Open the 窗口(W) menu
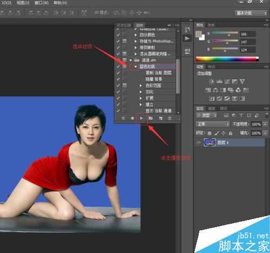Screen dimensions: 270x253 tap(42, 3)
